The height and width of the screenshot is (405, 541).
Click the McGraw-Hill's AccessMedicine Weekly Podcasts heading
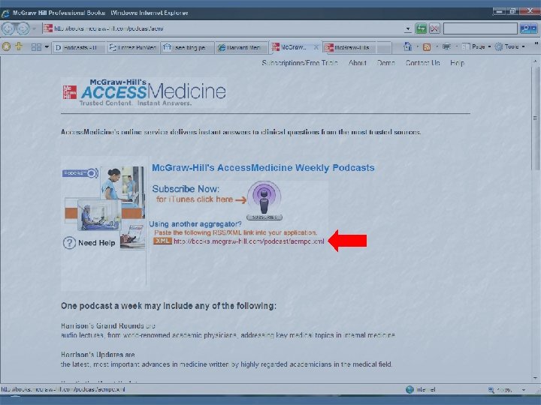pos(263,168)
